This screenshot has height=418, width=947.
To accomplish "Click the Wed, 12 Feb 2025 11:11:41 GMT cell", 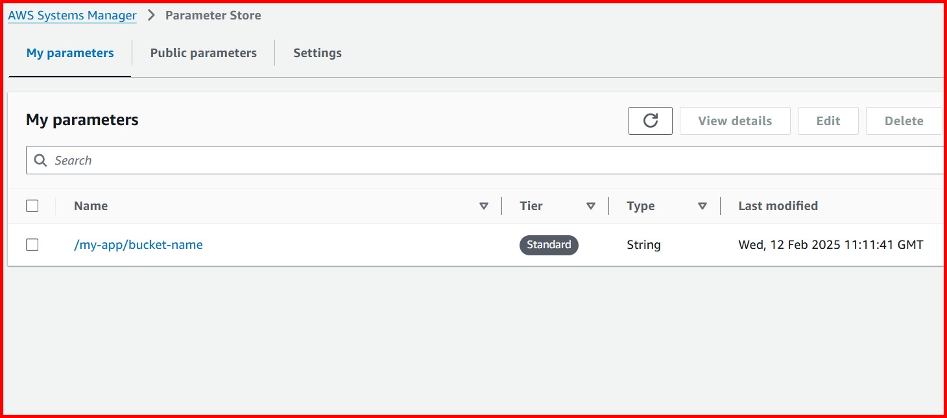I will point(830,245).
